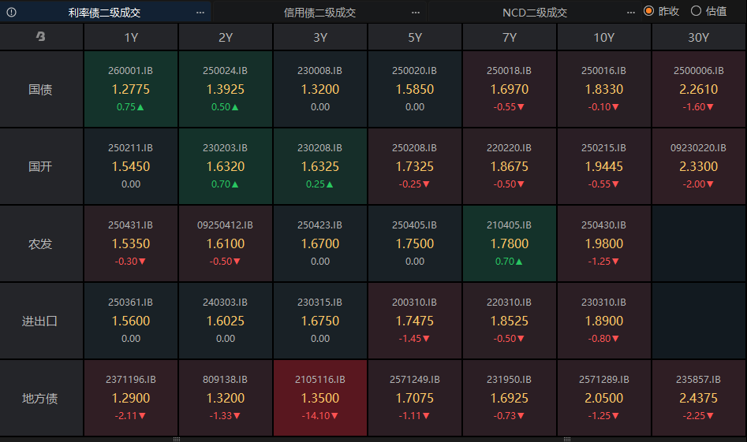Click the dark red 2105116.IB cell
Viewport: 747px width, 442px height.
click(320, 398)
